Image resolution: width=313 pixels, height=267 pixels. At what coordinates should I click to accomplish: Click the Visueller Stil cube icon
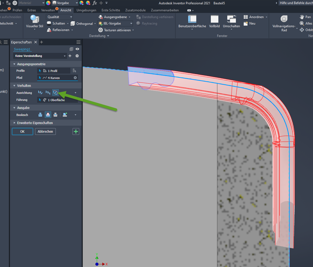[35, 19]
